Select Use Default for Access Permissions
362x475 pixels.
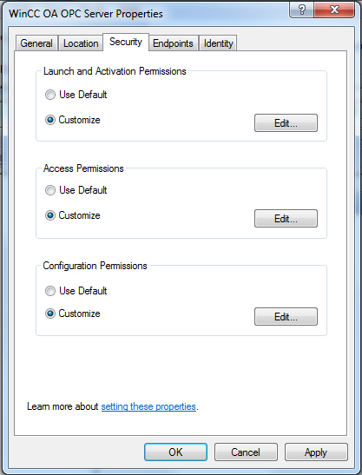tap(76, 190)
